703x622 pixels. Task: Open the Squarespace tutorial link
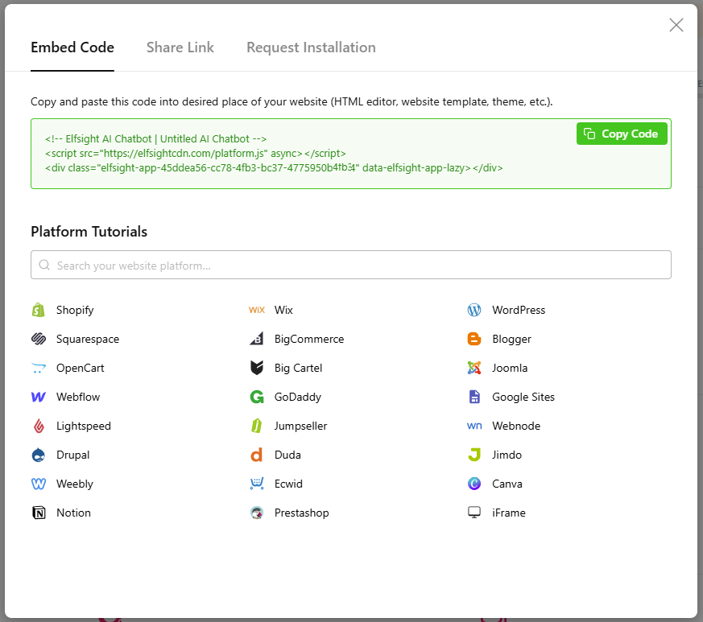pyautogui.click(x=87, y=339)
